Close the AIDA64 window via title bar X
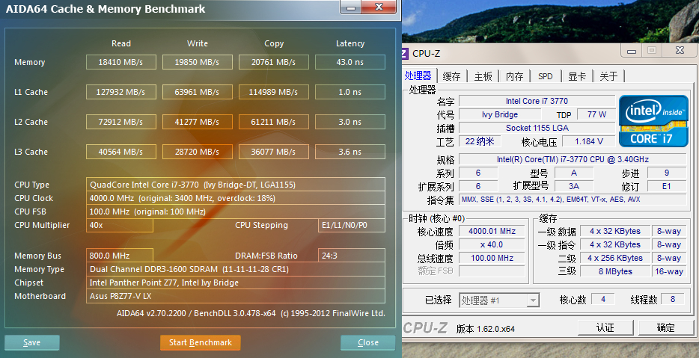699x358 pixels. pyautogui.click(x=379, y=7)
